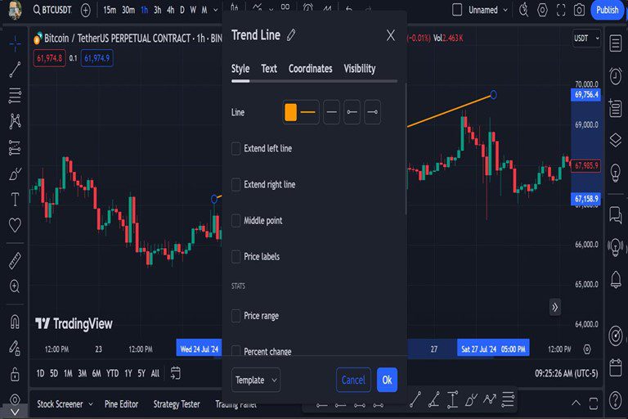Open the Template dropdown
This screenshot has height=419, width=628.
coord(255,380)
